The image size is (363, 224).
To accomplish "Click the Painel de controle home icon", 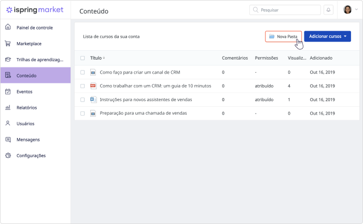I will (8, 27).
